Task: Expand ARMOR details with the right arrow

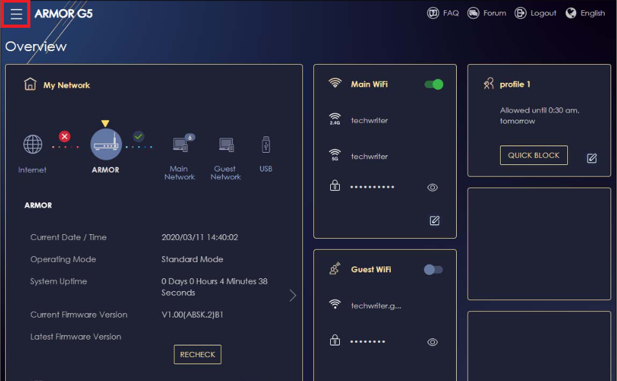Action: tap(293, 295)
